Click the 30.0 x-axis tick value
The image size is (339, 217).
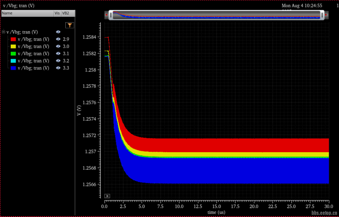tap(329, 206)
